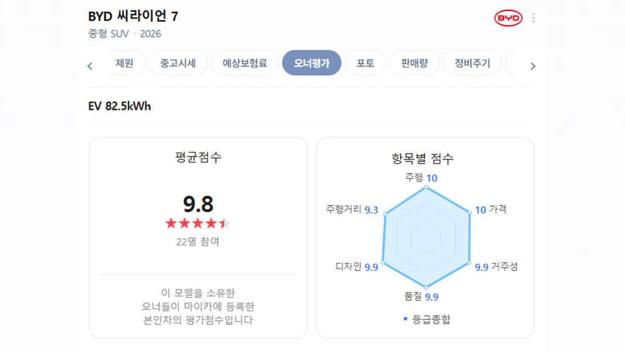Click the radar chart hexagon area

click(x=426, y=237)
